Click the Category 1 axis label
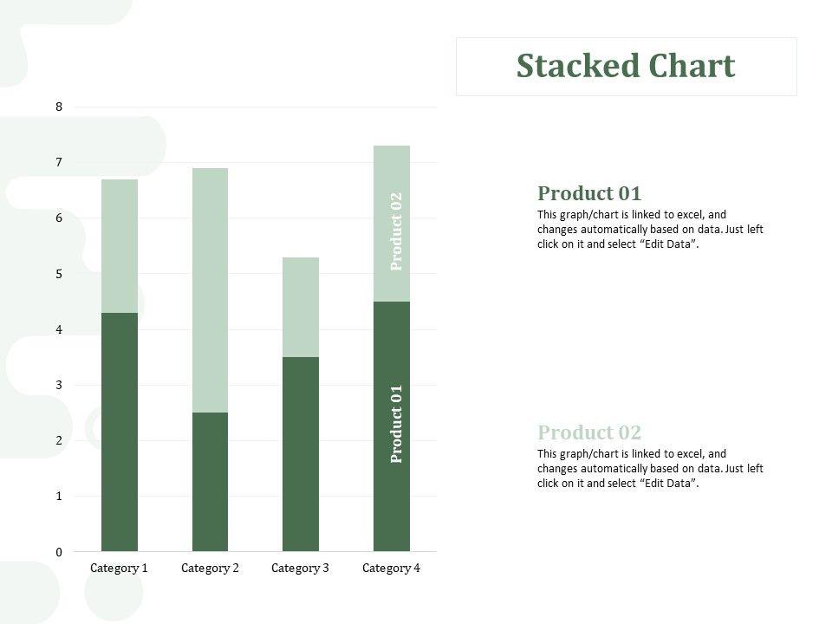Viewport: 832px width, 624px height. click(x=119, y=569)
